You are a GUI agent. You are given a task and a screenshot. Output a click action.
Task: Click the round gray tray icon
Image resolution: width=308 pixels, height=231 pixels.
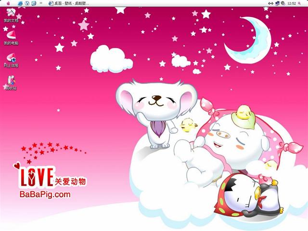(282, 3)
